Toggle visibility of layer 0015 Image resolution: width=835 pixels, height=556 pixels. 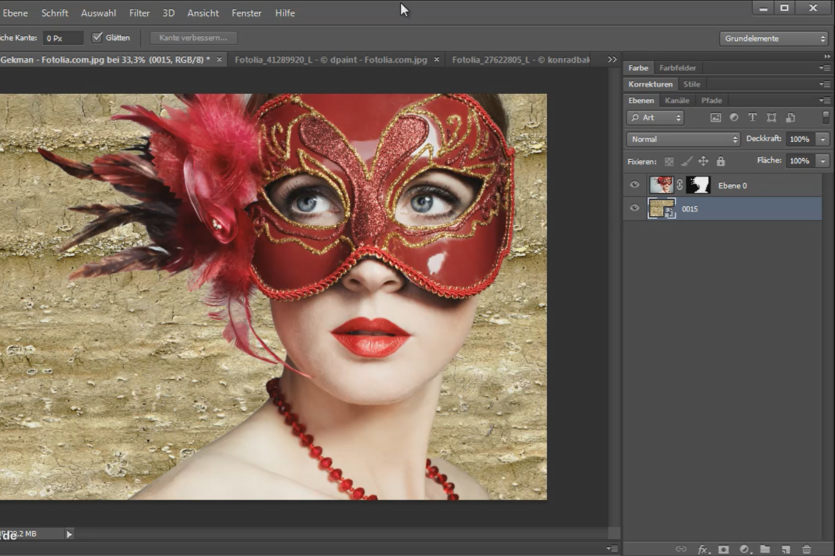[635, 208]
